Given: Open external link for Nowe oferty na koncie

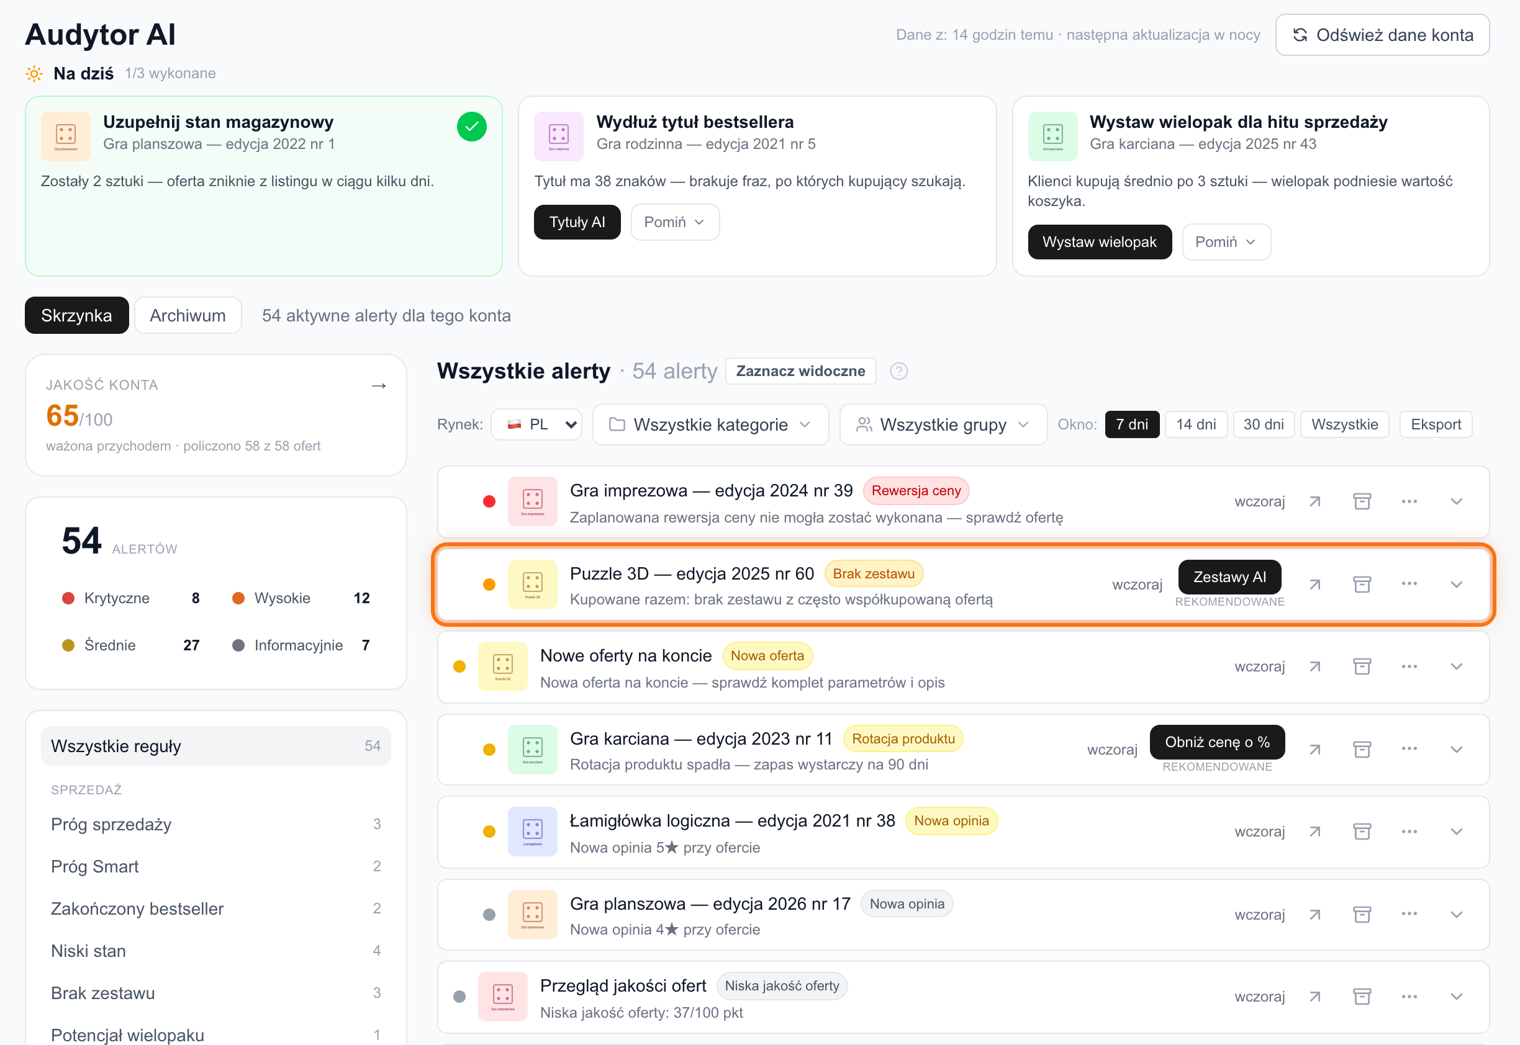Looking at the screenshot, I should [1314, 666].
